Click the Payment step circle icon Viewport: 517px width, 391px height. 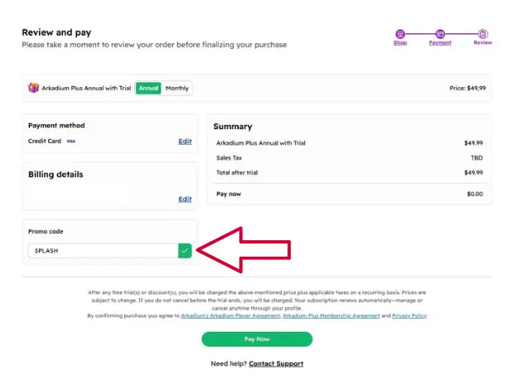pos(440,34)
